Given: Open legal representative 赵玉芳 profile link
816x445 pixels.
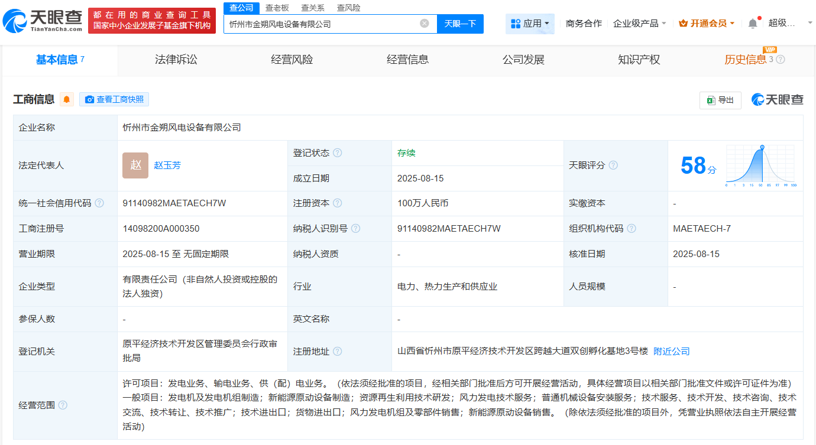Looking at the screenshot, I should click(167, 165).
